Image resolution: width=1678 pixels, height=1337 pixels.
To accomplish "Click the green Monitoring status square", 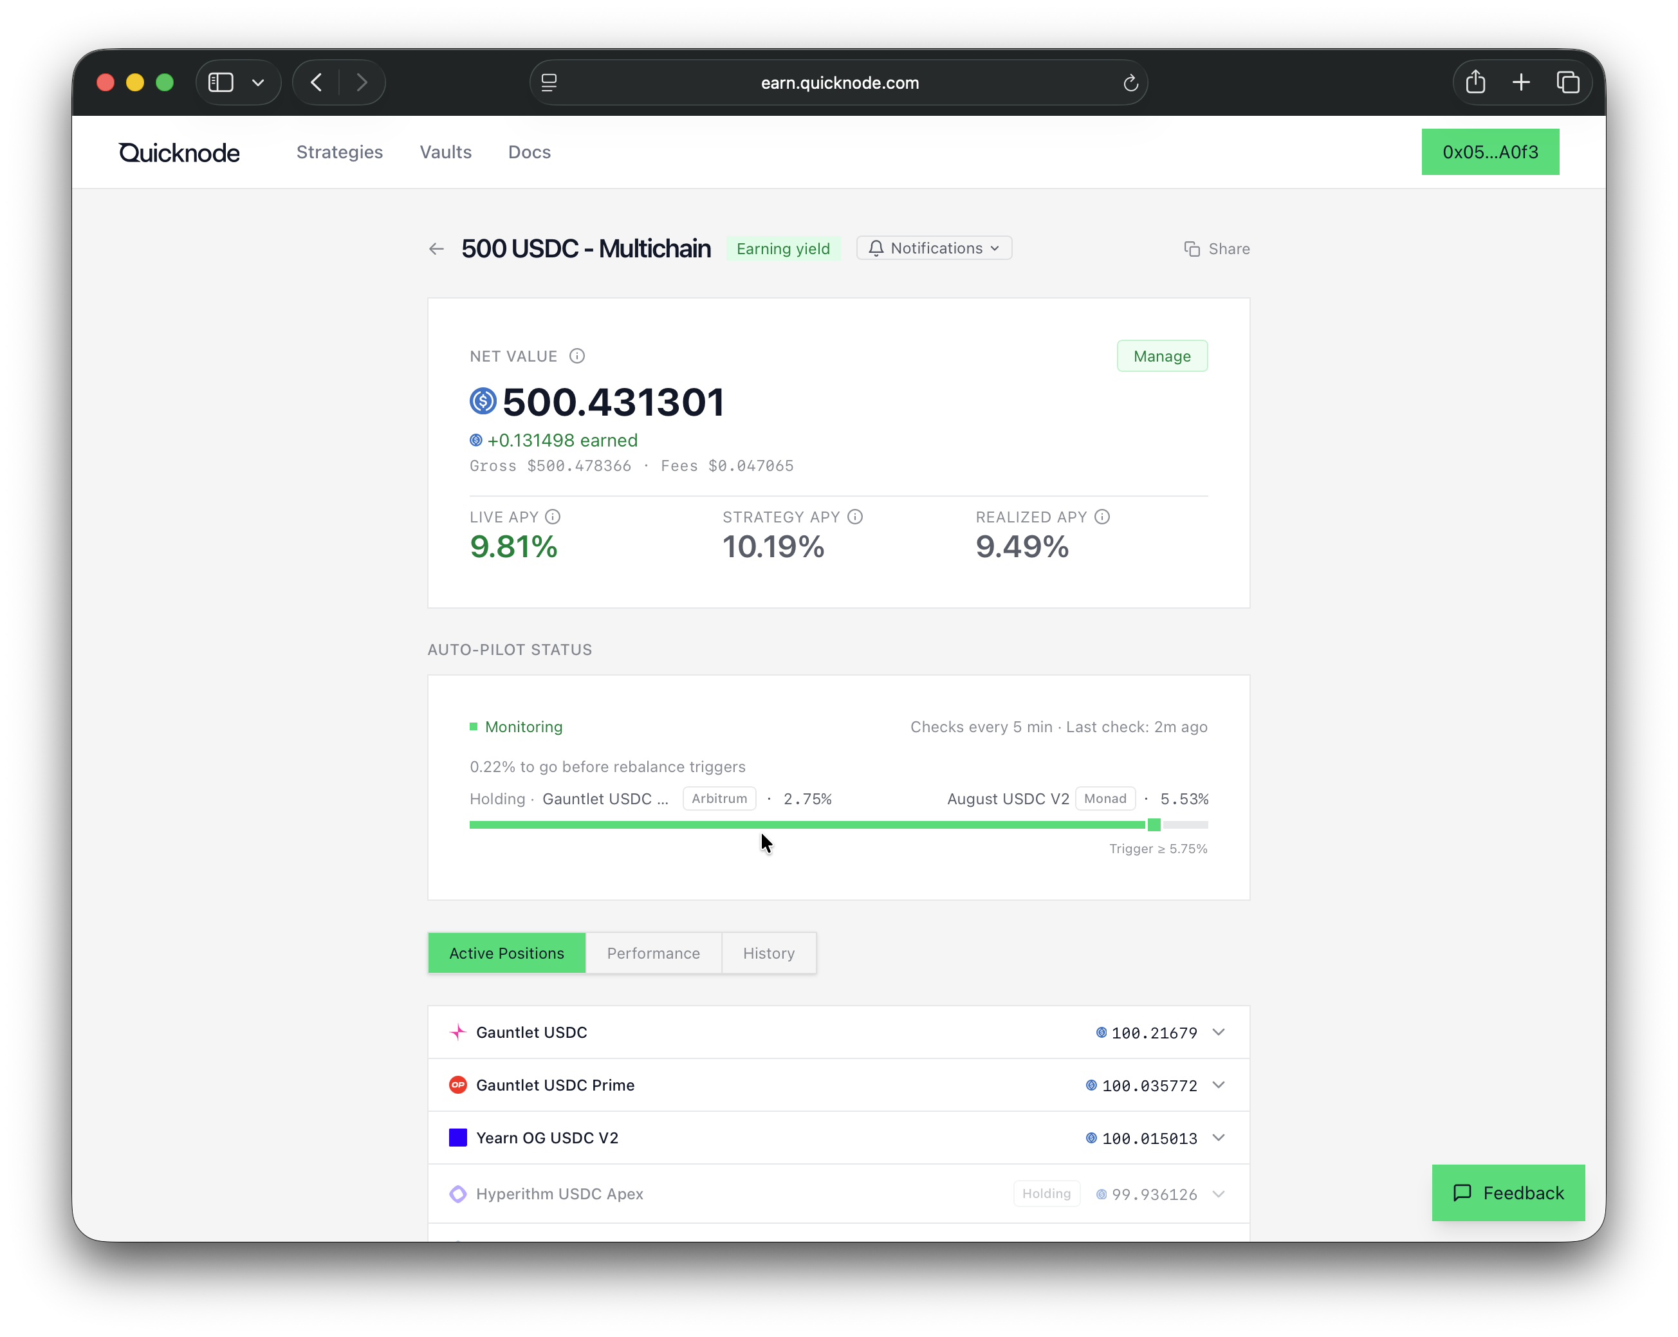I will [x=473, y=726].
